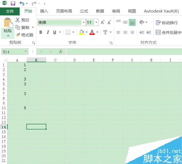Toggle underline formatting
This screenshot has height=164, width=182.
pos(55,32)
